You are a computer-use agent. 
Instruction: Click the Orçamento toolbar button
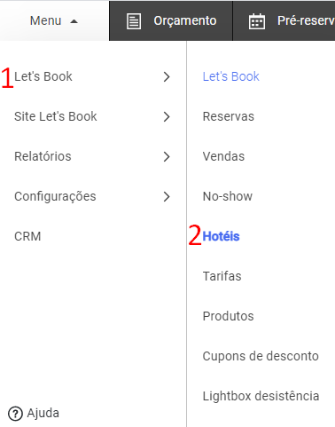[171, 20]
